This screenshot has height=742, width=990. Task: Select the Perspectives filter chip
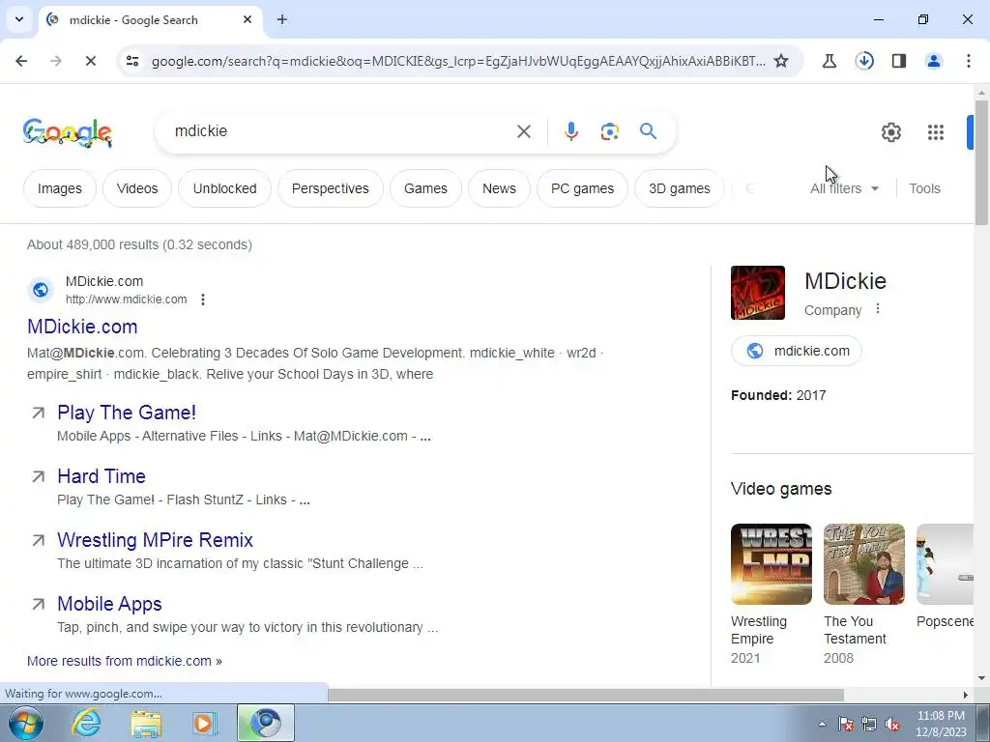[331, 188]
